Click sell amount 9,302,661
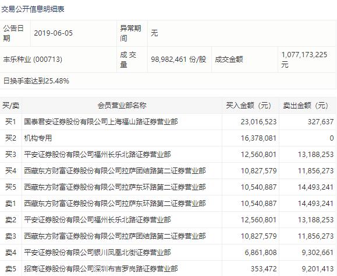Viewport: 337px width, 276px height. coord(318,252)
